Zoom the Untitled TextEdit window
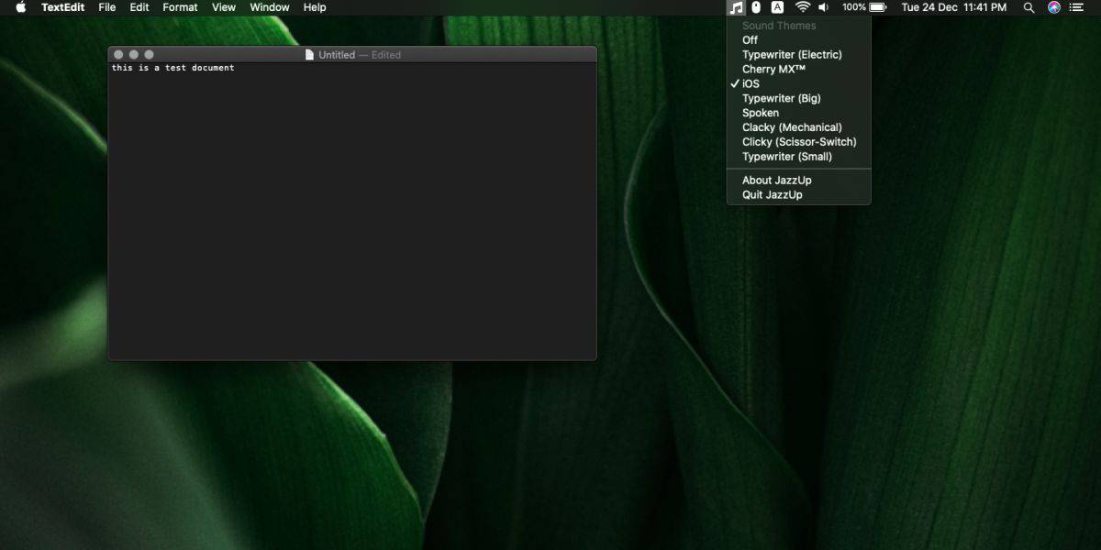The image size is (1101, 550). pyautogui.click(x=150, y=55)
